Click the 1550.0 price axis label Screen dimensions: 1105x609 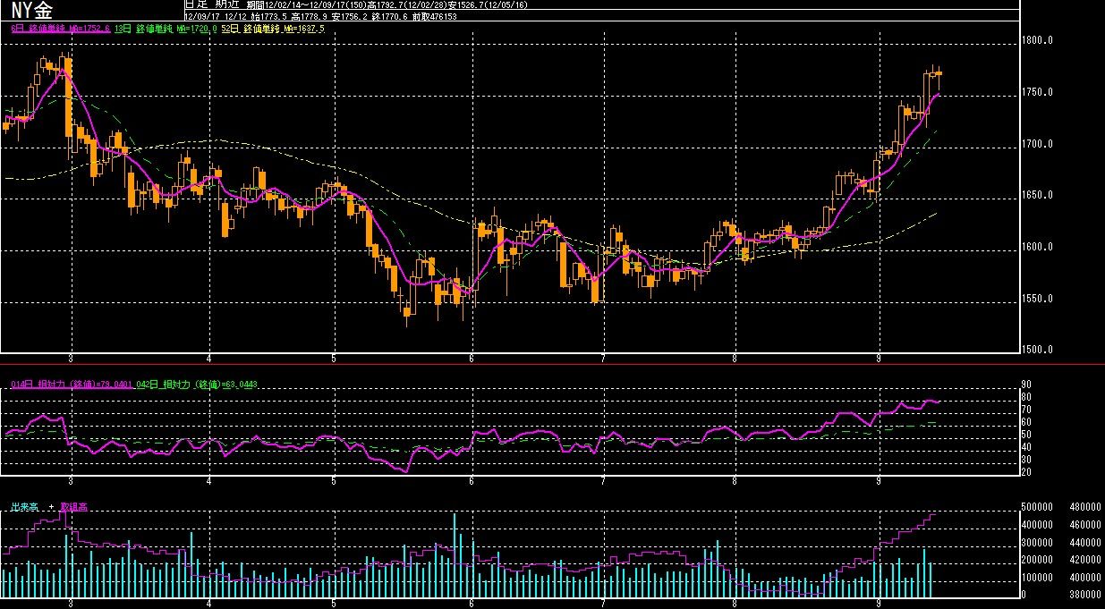pos(1038,299)
